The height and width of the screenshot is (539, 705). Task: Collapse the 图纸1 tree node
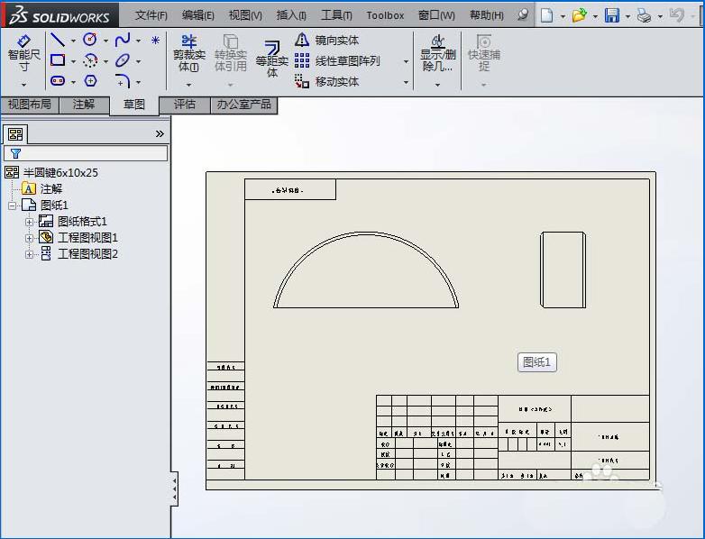point(13,206)
